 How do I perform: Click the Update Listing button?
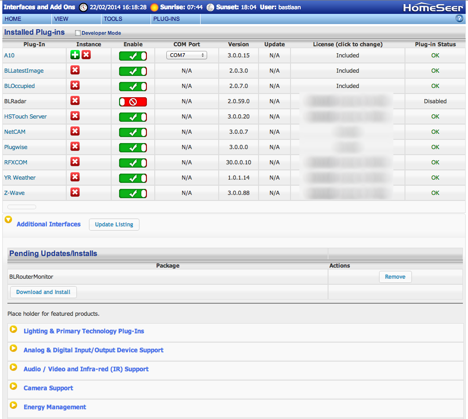114,225
